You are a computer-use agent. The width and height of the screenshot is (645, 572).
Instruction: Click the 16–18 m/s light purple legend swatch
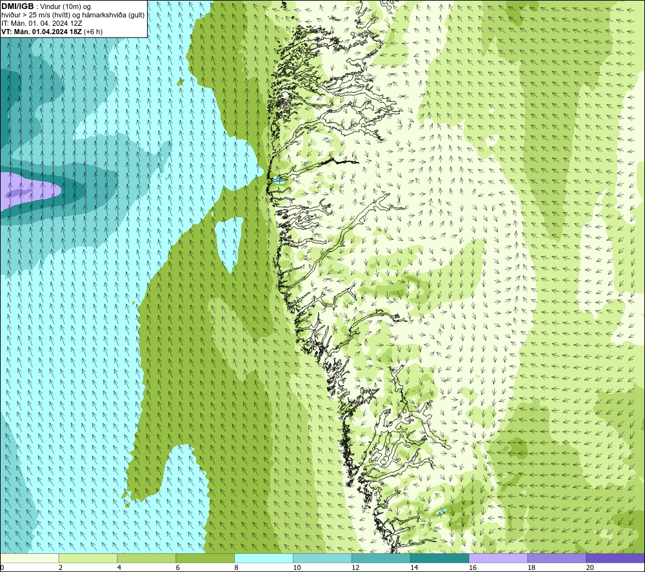pos(498,558)
